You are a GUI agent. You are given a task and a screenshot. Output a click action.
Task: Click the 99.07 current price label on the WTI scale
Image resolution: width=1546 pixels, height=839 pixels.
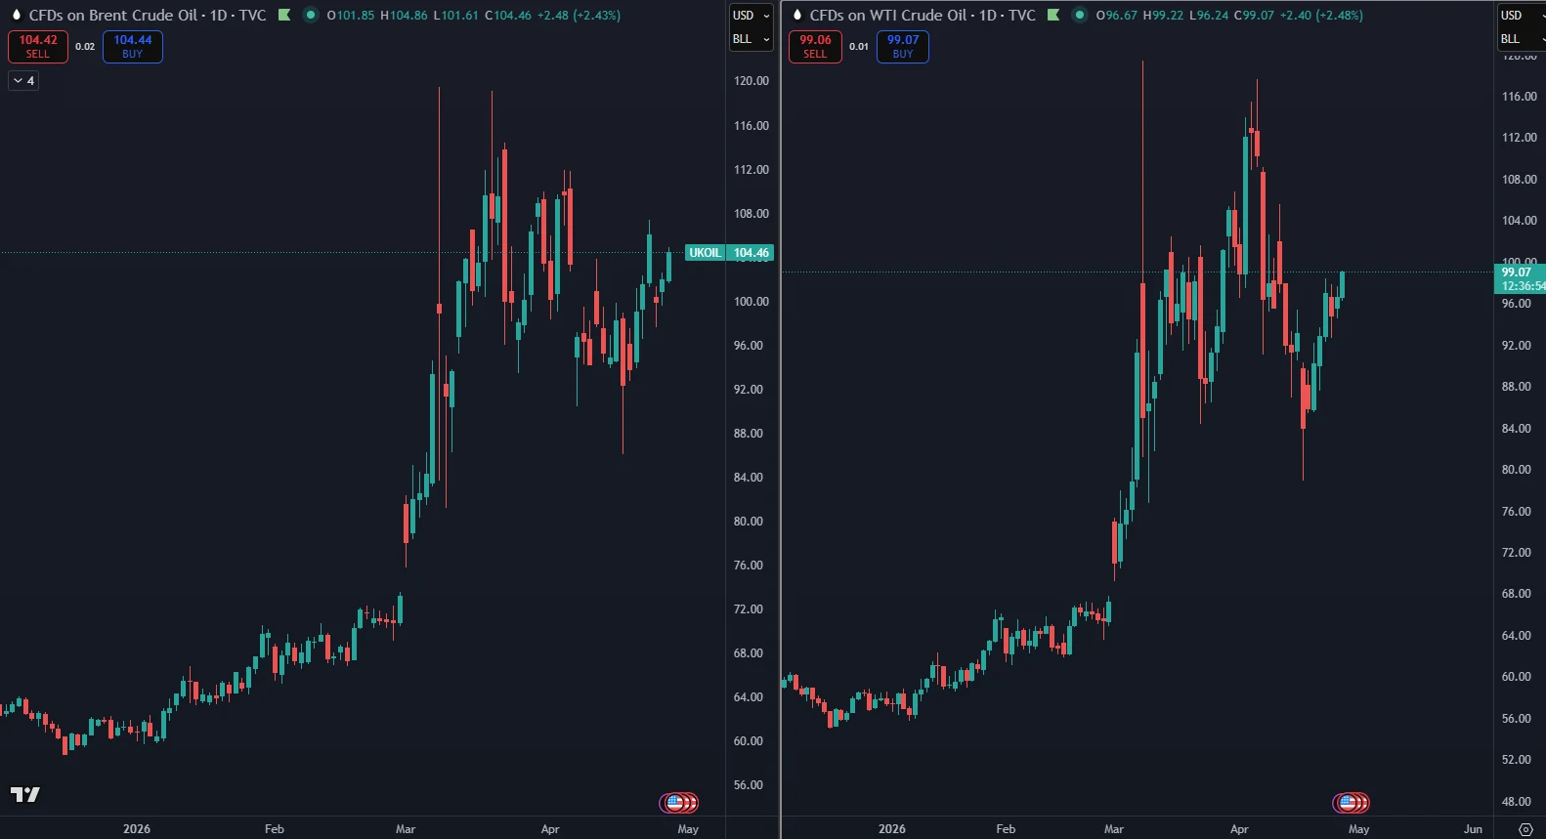click(x=1520, y=278)
